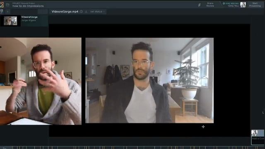The height and width of the screenshot is (149, 265).
Task: Click the VideorefJorge.mp4 file title
Action: click(65, 12)
